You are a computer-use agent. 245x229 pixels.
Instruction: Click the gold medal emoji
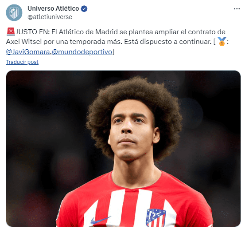[x=222, y=41]
